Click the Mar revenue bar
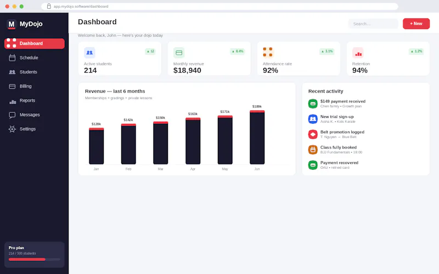The width and height of the screenshot is (439, 274). coord(160,143)
